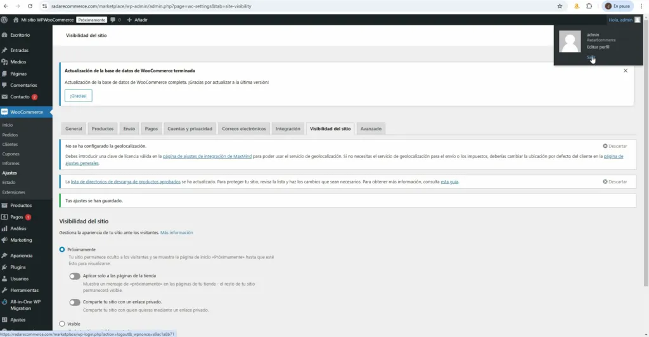Open the Avanzado tab
649x337 pixels.
[x=371, y=128]
